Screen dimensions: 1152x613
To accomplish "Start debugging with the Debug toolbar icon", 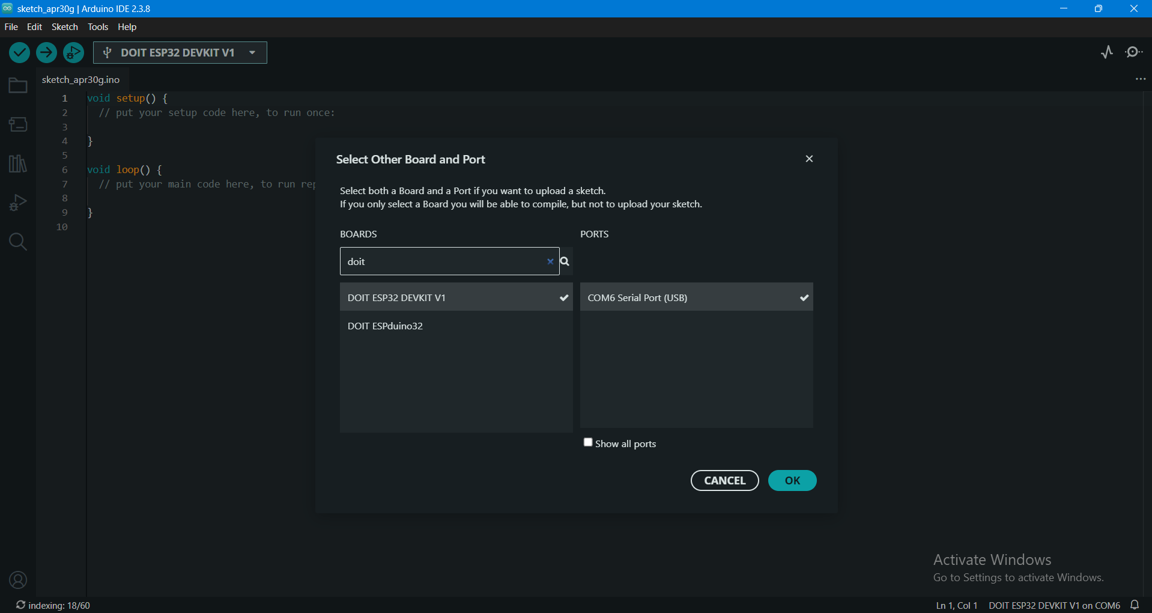I will (x=74, y=53).
